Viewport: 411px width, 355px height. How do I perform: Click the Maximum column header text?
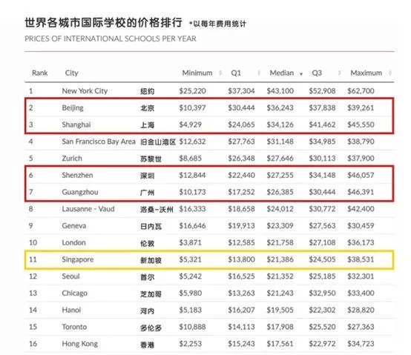click(x=366, y=73)
